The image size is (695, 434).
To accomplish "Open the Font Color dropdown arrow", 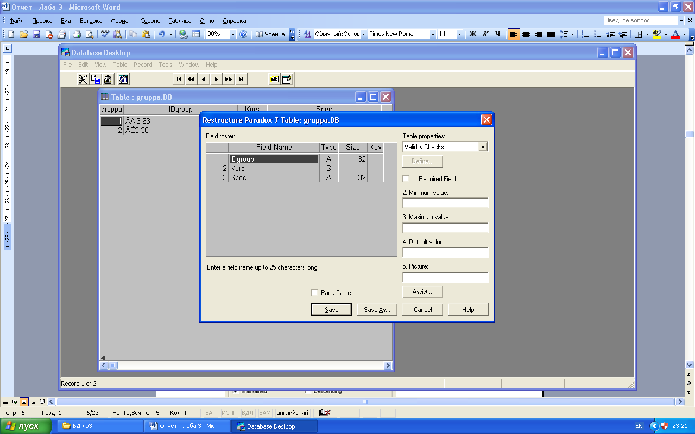I will [684, 34].
